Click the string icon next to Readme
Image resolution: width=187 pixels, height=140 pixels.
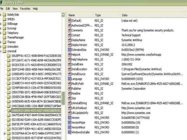click(x=69, y=93)
